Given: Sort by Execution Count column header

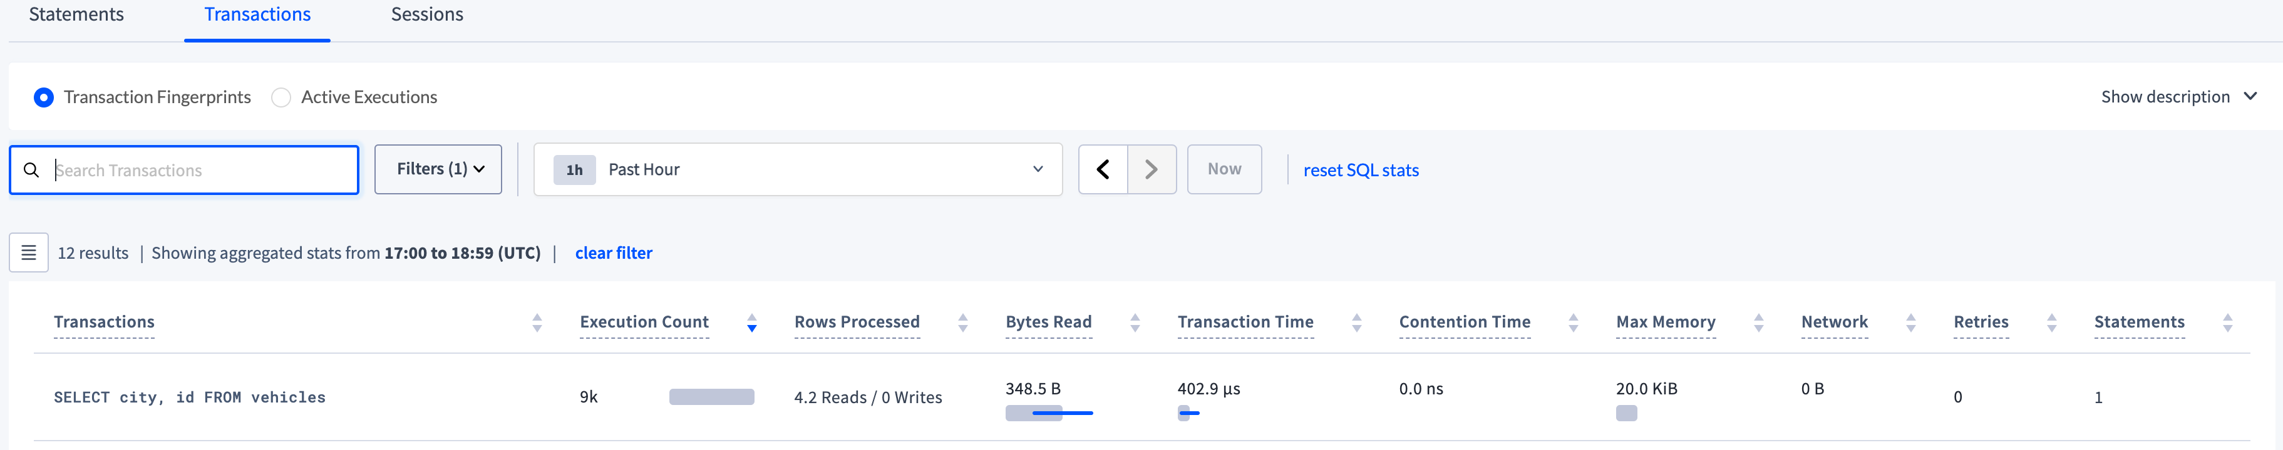Looking at the screenshot, I should click(644, 322).
